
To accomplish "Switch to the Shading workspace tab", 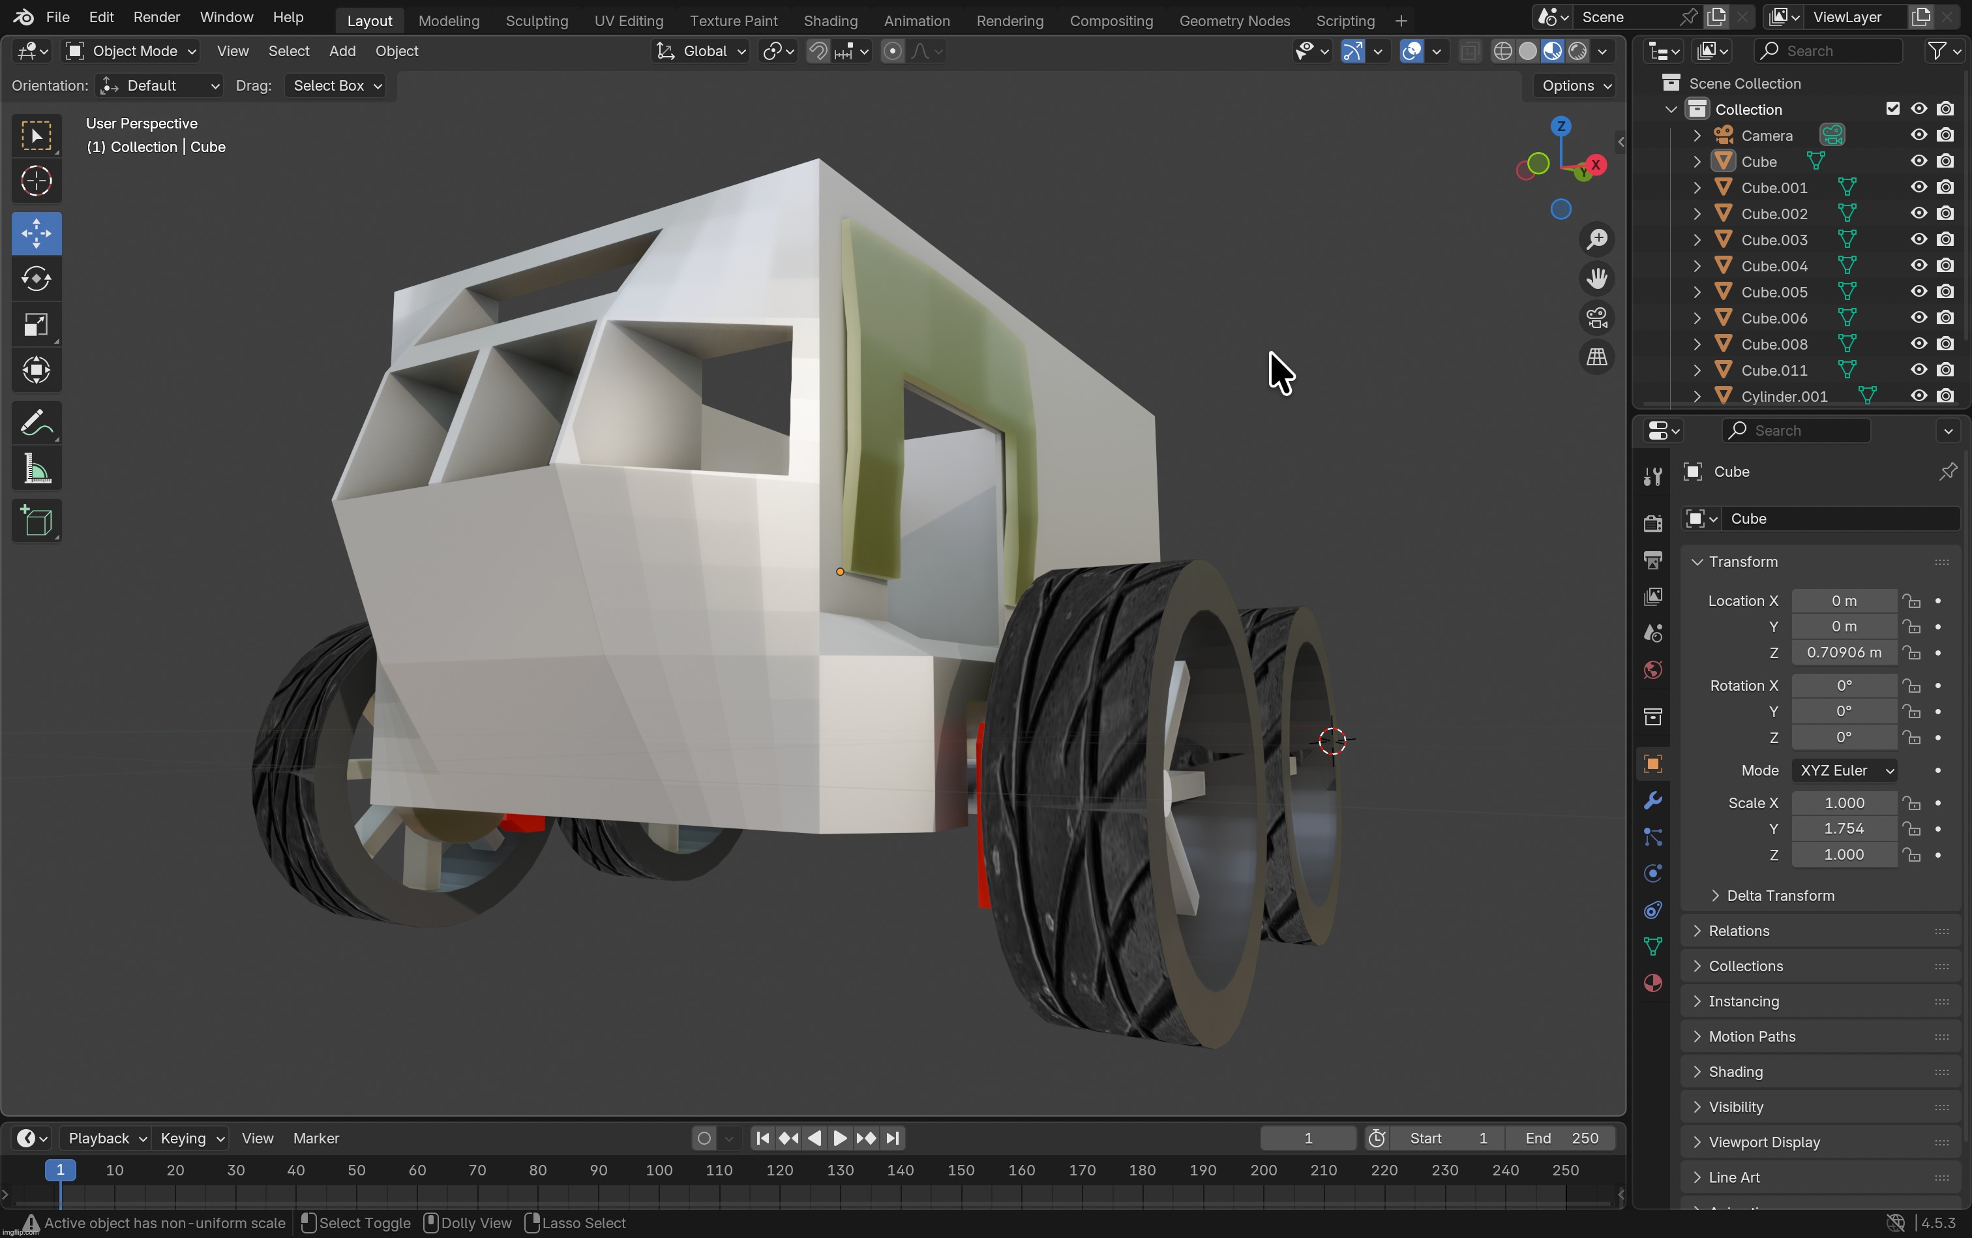I will pos(830,20).
